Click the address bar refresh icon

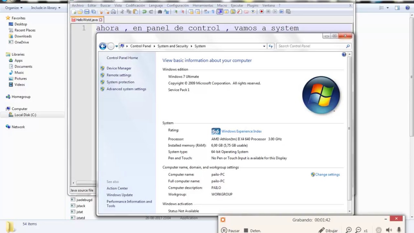click(271, 46)
